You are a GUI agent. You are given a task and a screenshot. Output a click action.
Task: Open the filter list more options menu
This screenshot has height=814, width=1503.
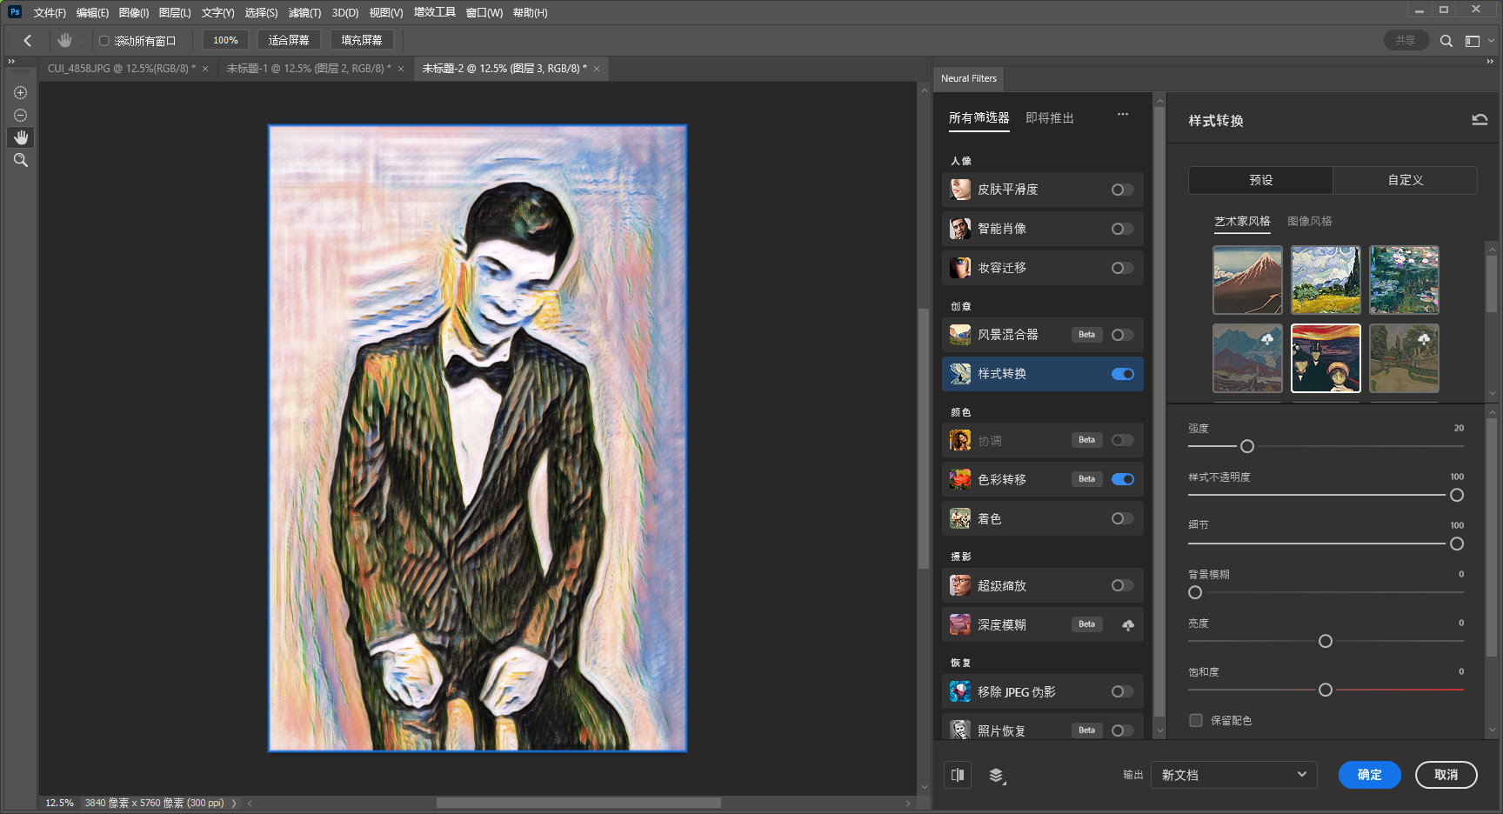(x=1122, y=115)
